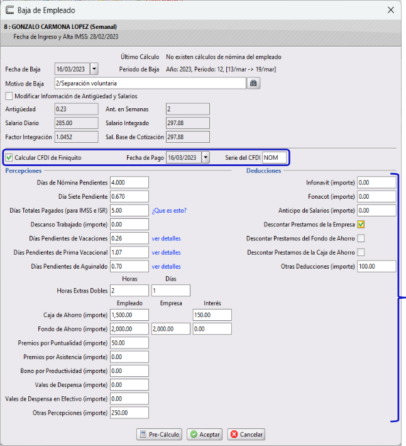Click the Premios por Asistencia field
The image size is (406, 446).
coord(129,357)
